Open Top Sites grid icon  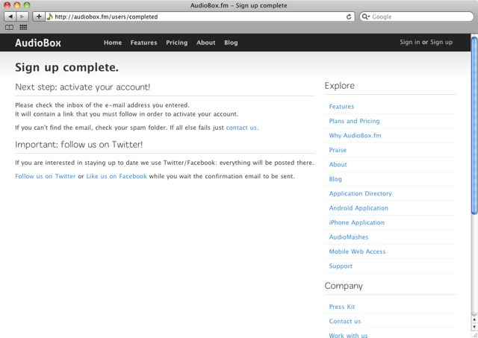click(23, 28)
